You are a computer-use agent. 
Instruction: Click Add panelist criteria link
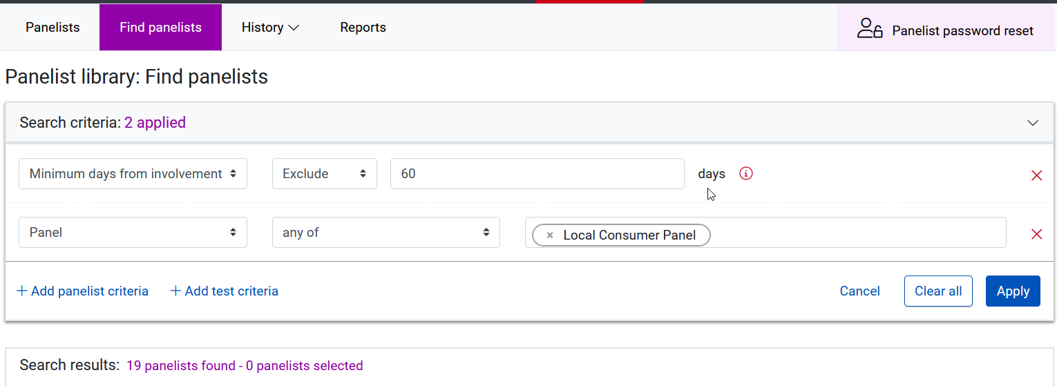[82, 291]
